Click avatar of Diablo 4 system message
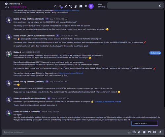This screenshot has height=137, width=165. click(9, 54)
